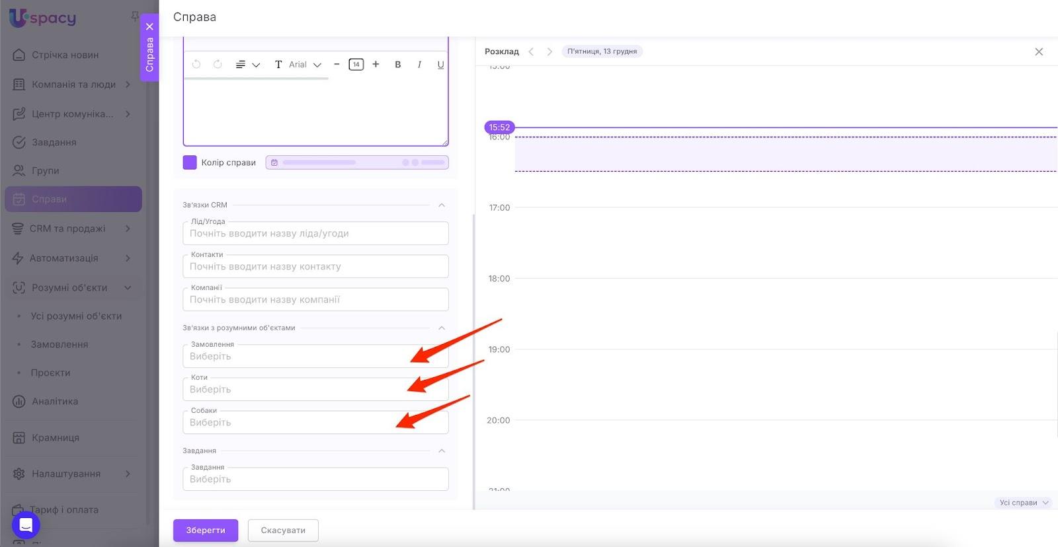Open the Arial font family dropdown

[305, 65]
